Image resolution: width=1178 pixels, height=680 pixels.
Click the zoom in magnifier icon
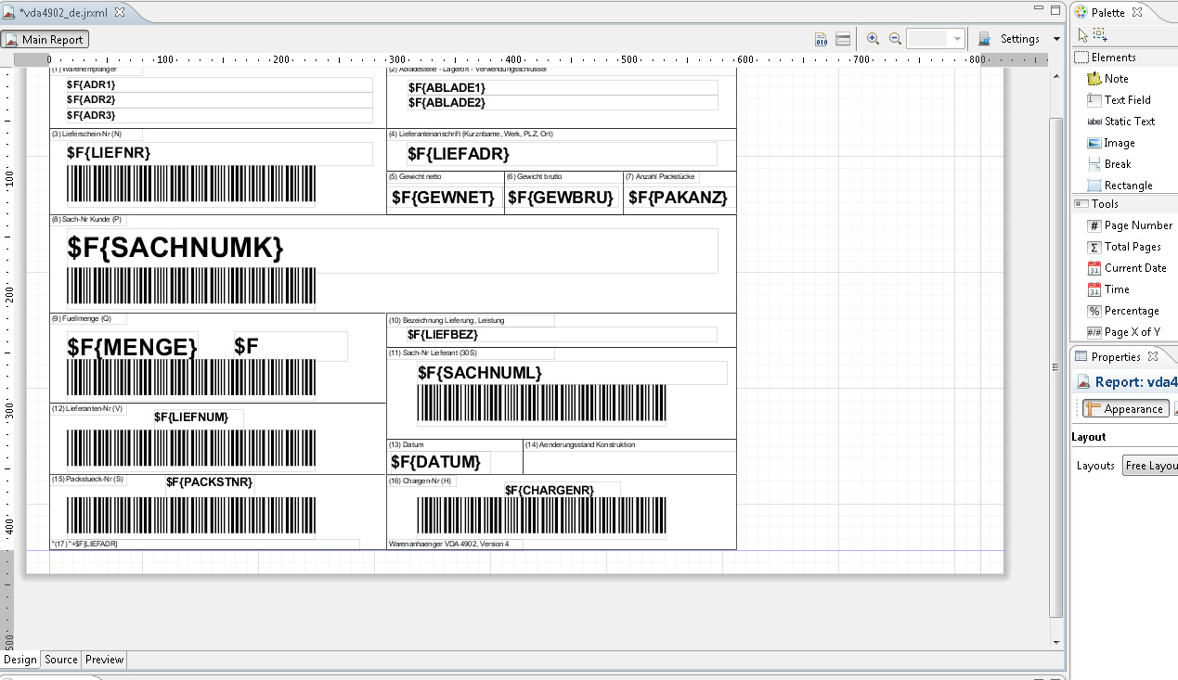pyautogui.click(x=873, y=39)
